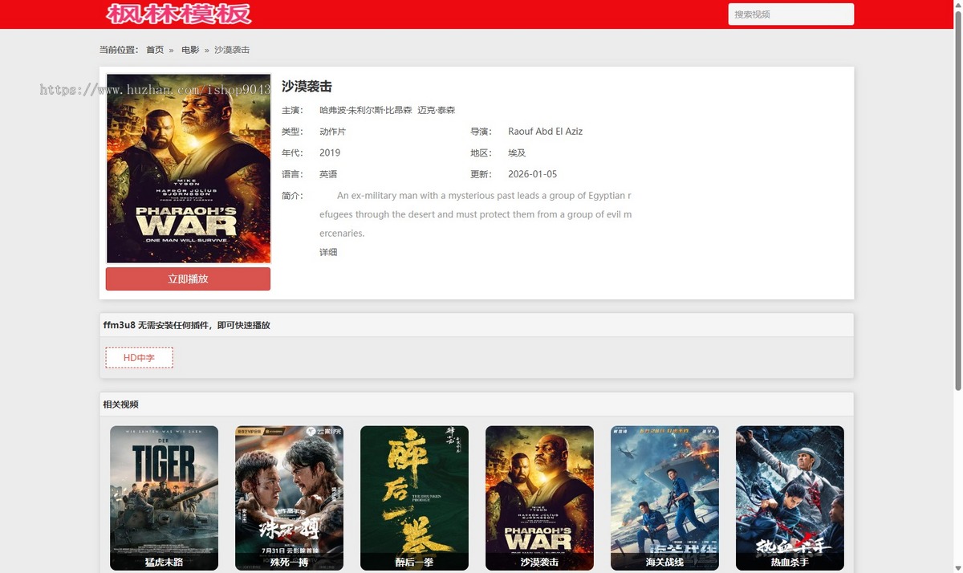Image resolution: width=963 pixels, height=573 pixels.
Task: Click actor 哈弗波·朱利尔斯·比昂森
Action: tap(366, 110)
